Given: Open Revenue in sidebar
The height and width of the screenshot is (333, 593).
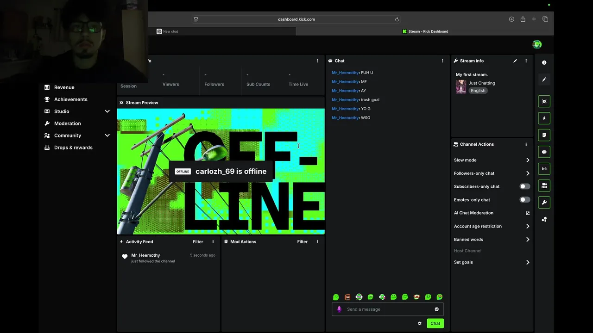Looking at the screenshot, I should pos(64,87).
